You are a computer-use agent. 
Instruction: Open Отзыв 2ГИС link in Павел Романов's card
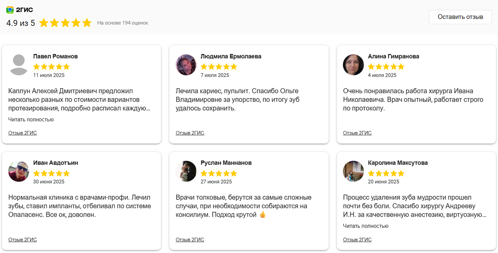point(22,133)
